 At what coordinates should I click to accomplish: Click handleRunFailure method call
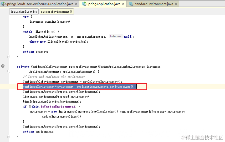(x=42, y=37)
